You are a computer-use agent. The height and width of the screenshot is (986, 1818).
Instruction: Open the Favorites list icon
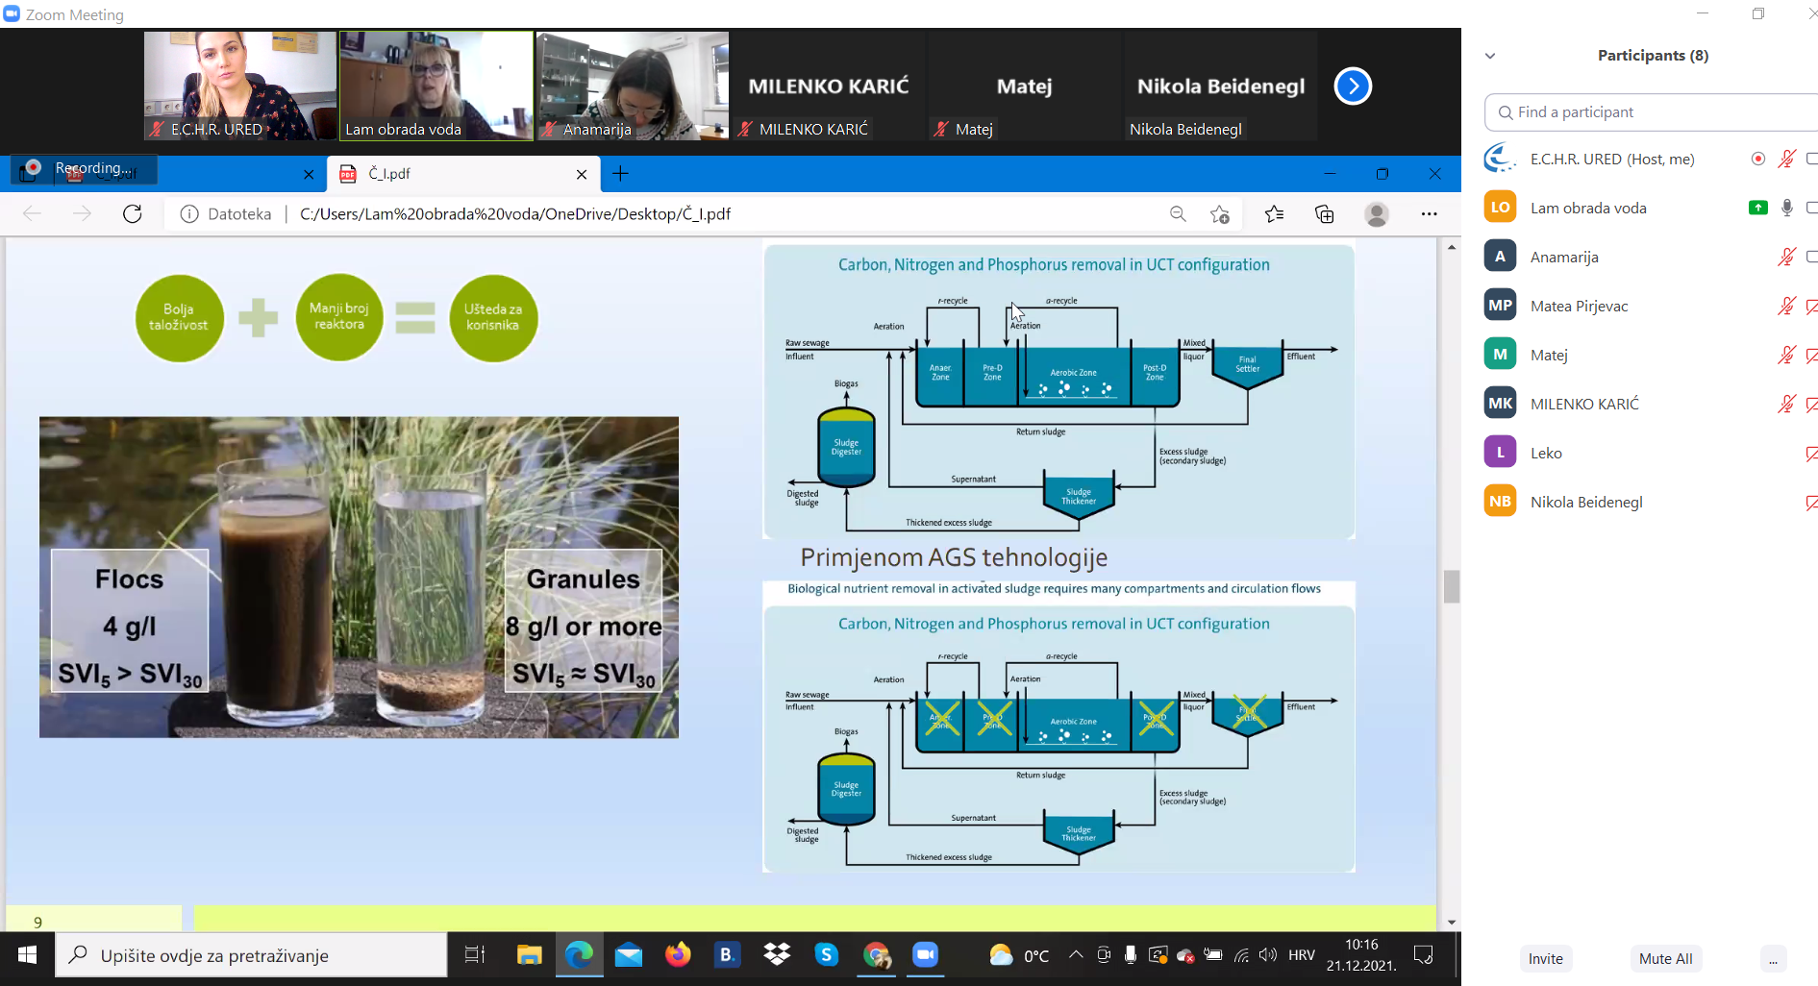click(x=1274, y=213)
